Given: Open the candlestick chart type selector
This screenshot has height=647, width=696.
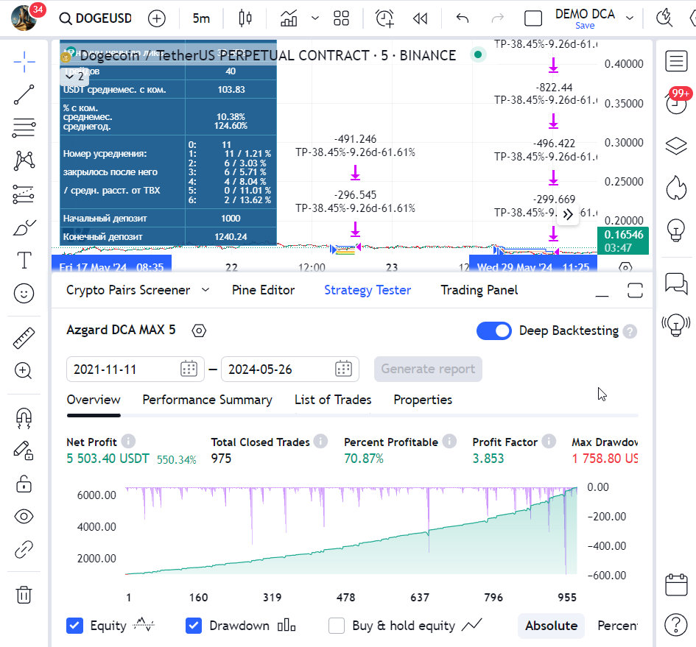Looking at the screenshot, I should point(245,18).
